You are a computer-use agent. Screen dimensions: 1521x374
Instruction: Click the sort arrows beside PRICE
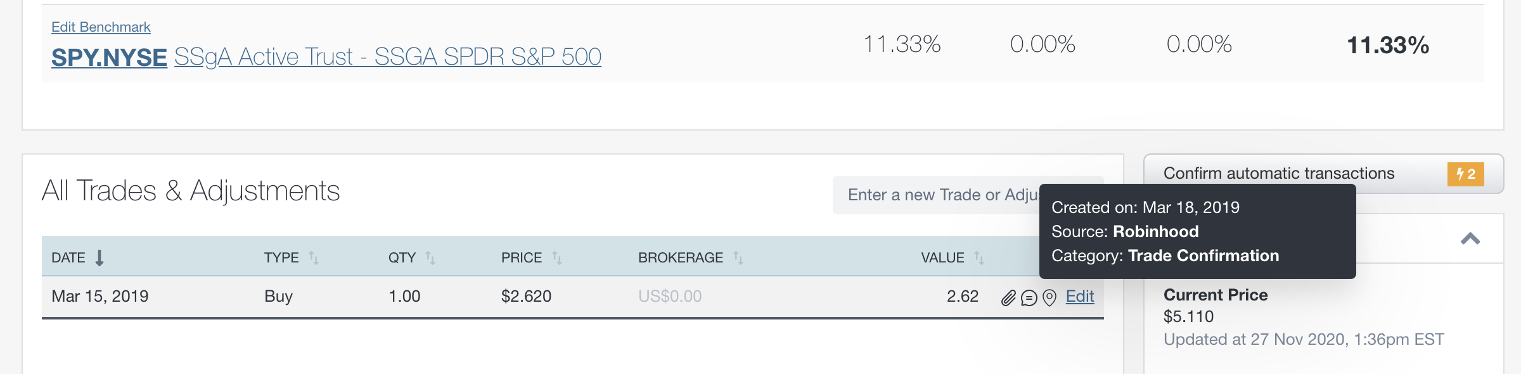pos(557,257)
